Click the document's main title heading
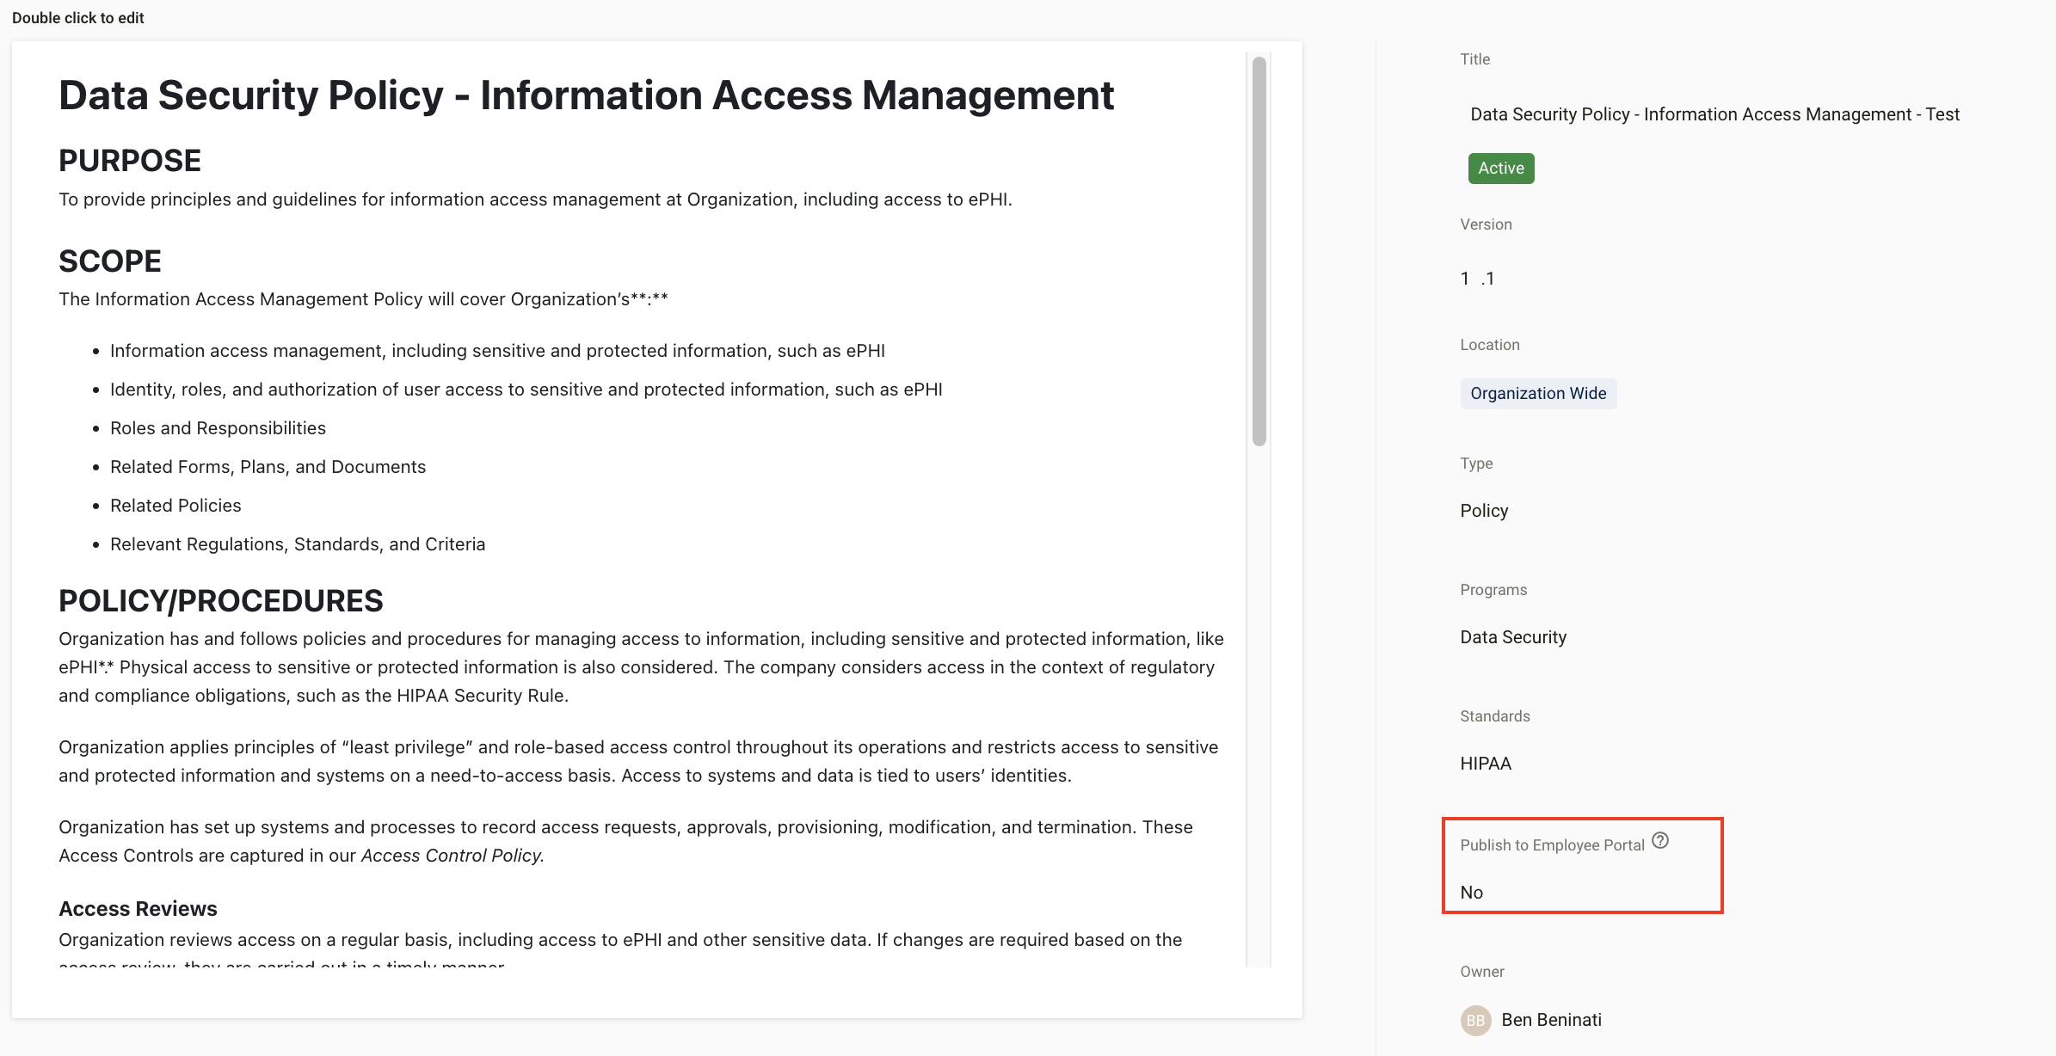 [x=586, y=95]
